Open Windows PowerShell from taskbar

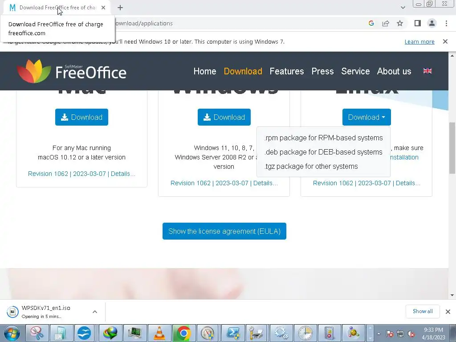pos(233,333)
